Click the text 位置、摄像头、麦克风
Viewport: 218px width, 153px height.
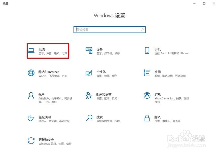point(167,121)
